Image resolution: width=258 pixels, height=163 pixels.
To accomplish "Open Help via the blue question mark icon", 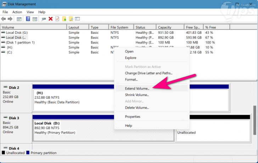I will pos(28,19).
